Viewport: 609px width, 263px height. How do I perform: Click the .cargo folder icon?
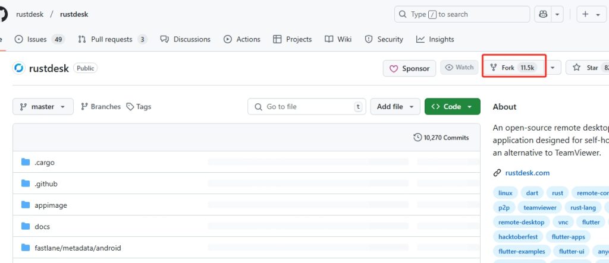coord(26,162)
